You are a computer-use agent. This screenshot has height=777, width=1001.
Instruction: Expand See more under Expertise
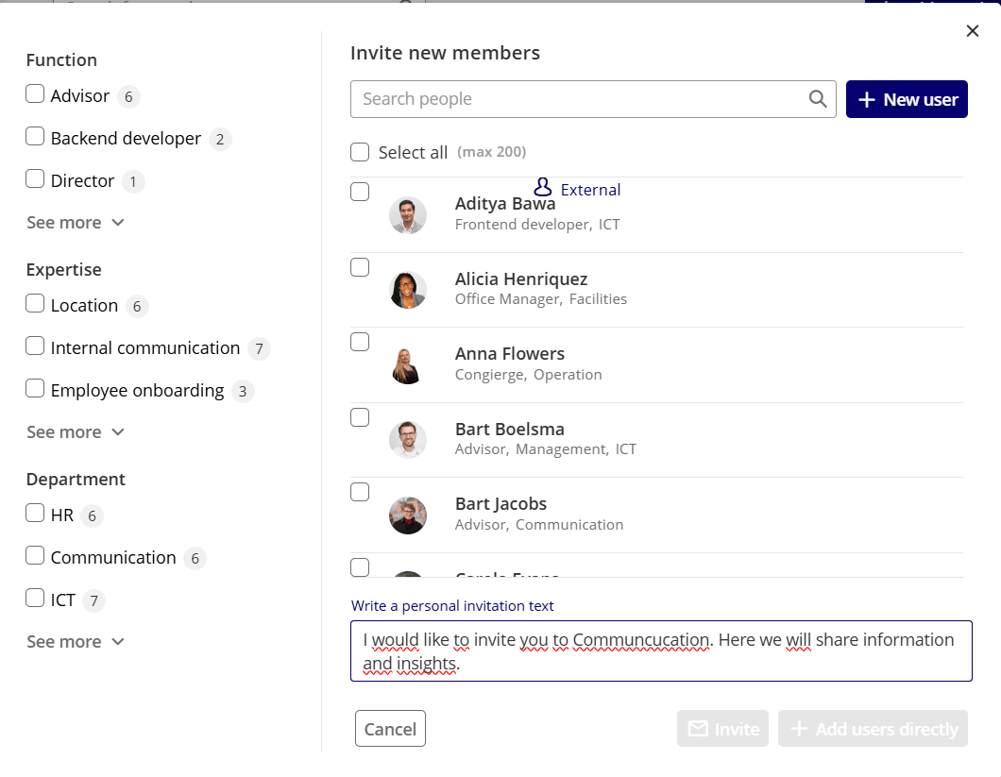pyautogui.click(x=76, y=431)
